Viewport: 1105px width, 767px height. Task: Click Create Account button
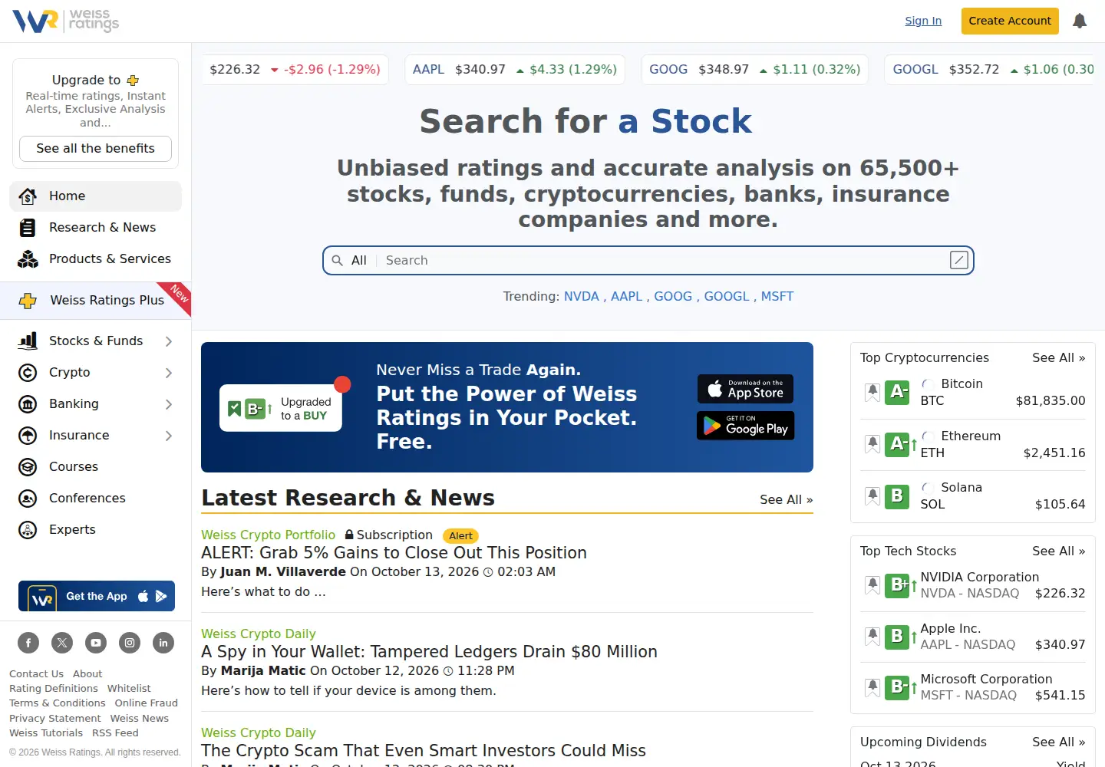[x=1010, y=21]
